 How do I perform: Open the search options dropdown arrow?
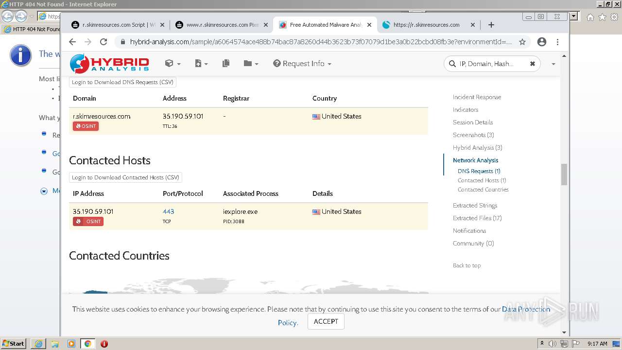[553, 64]
